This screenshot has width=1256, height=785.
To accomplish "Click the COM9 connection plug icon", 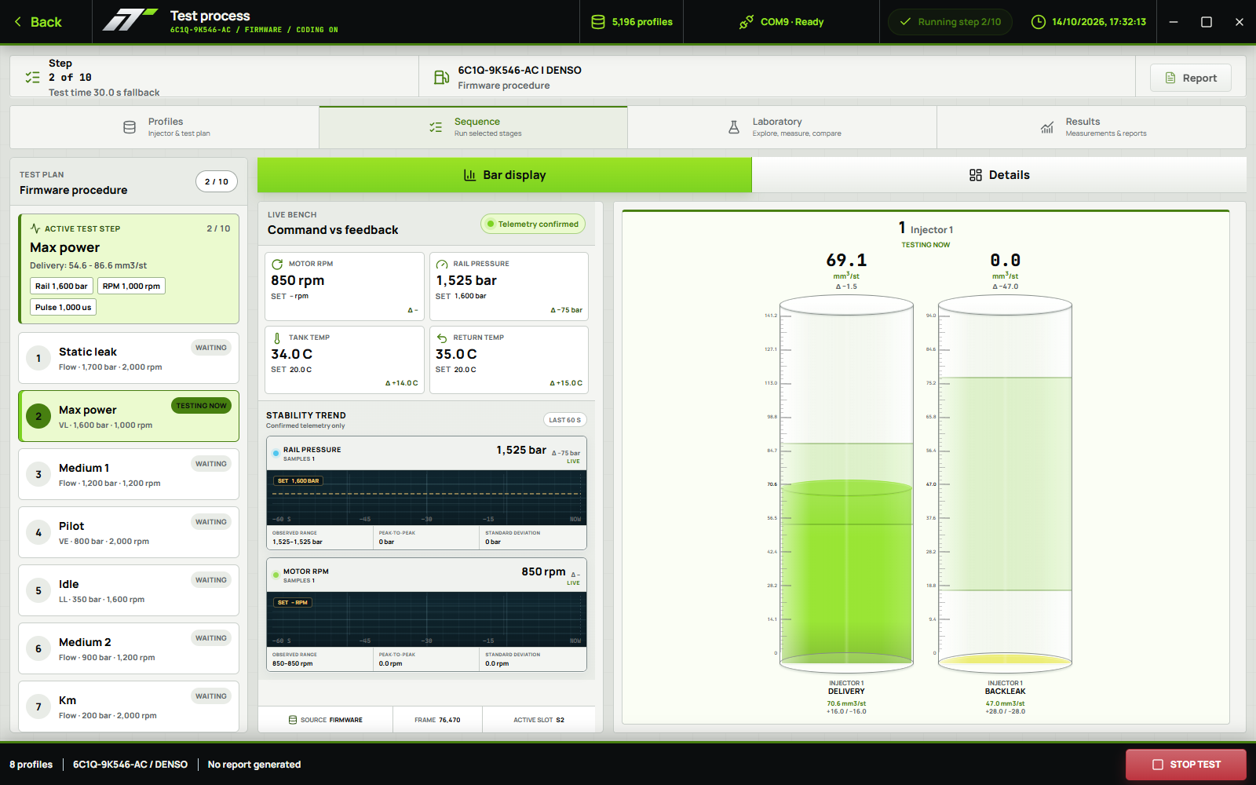I will pos(747,22).
